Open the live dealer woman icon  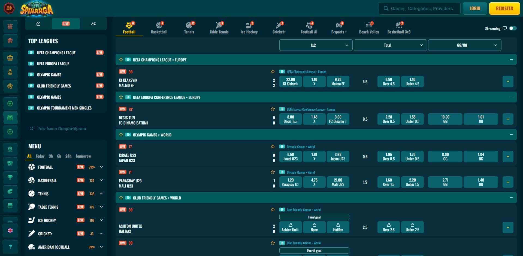[10, 72]
